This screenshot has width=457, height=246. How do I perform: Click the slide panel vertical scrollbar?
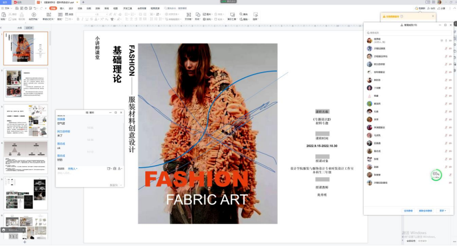(x=50, y=38)
